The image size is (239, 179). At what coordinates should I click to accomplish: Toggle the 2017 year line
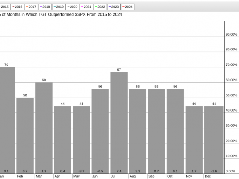31,7
